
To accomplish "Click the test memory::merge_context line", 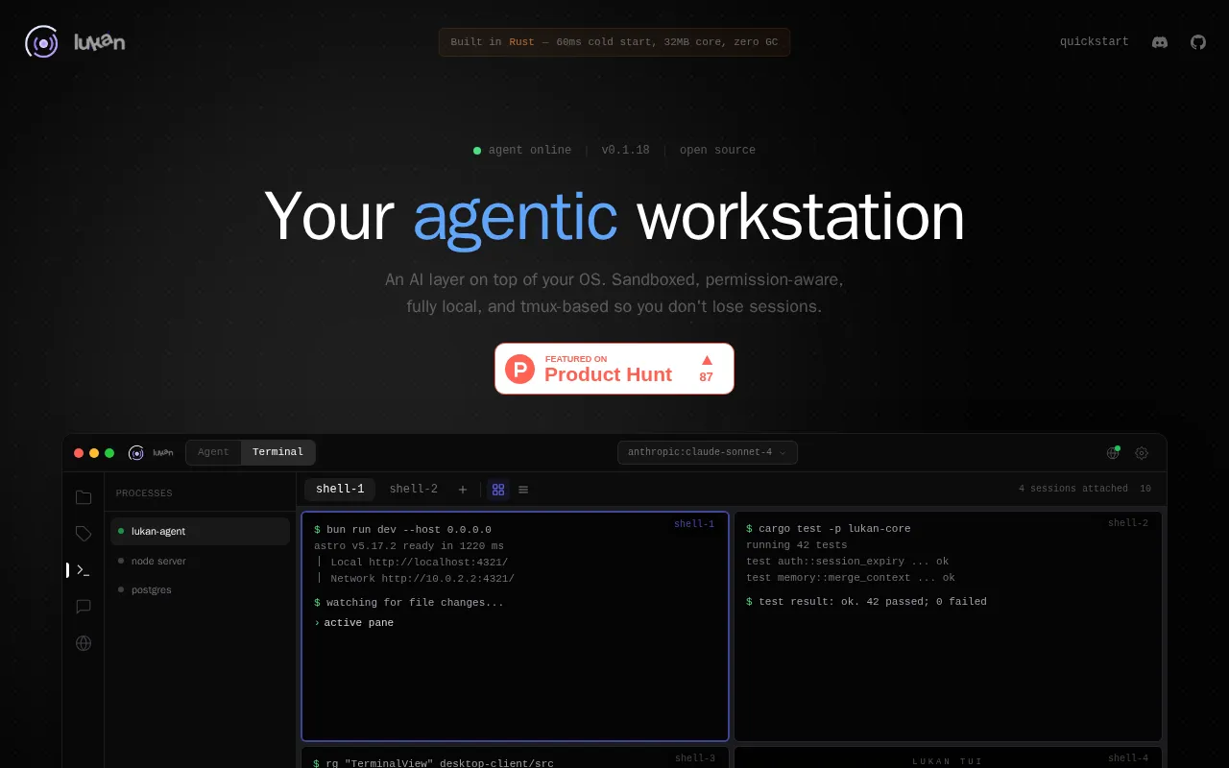I will tap(851, 578).
